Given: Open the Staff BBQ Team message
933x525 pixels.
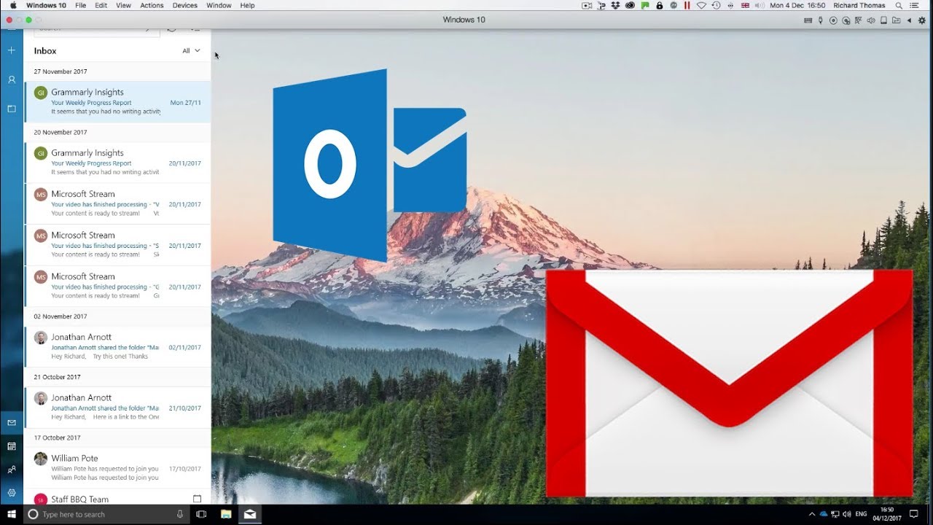Looking at the screenshot, I should pos(117,497).
